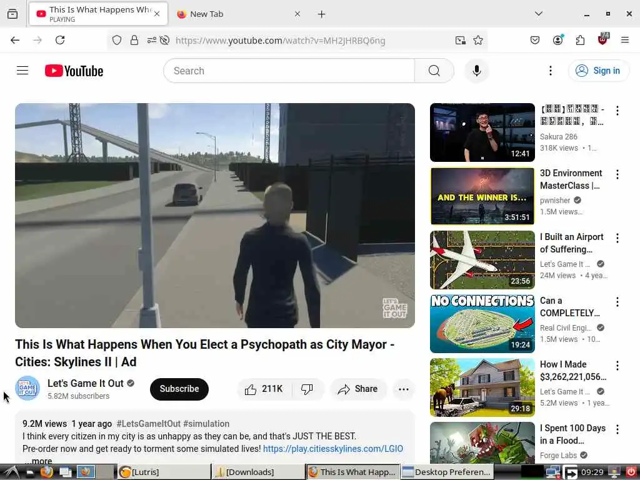640x480 pixels.
Task: Switch to Desktop Preferences taskbar window
Action: tap(447, 472)
